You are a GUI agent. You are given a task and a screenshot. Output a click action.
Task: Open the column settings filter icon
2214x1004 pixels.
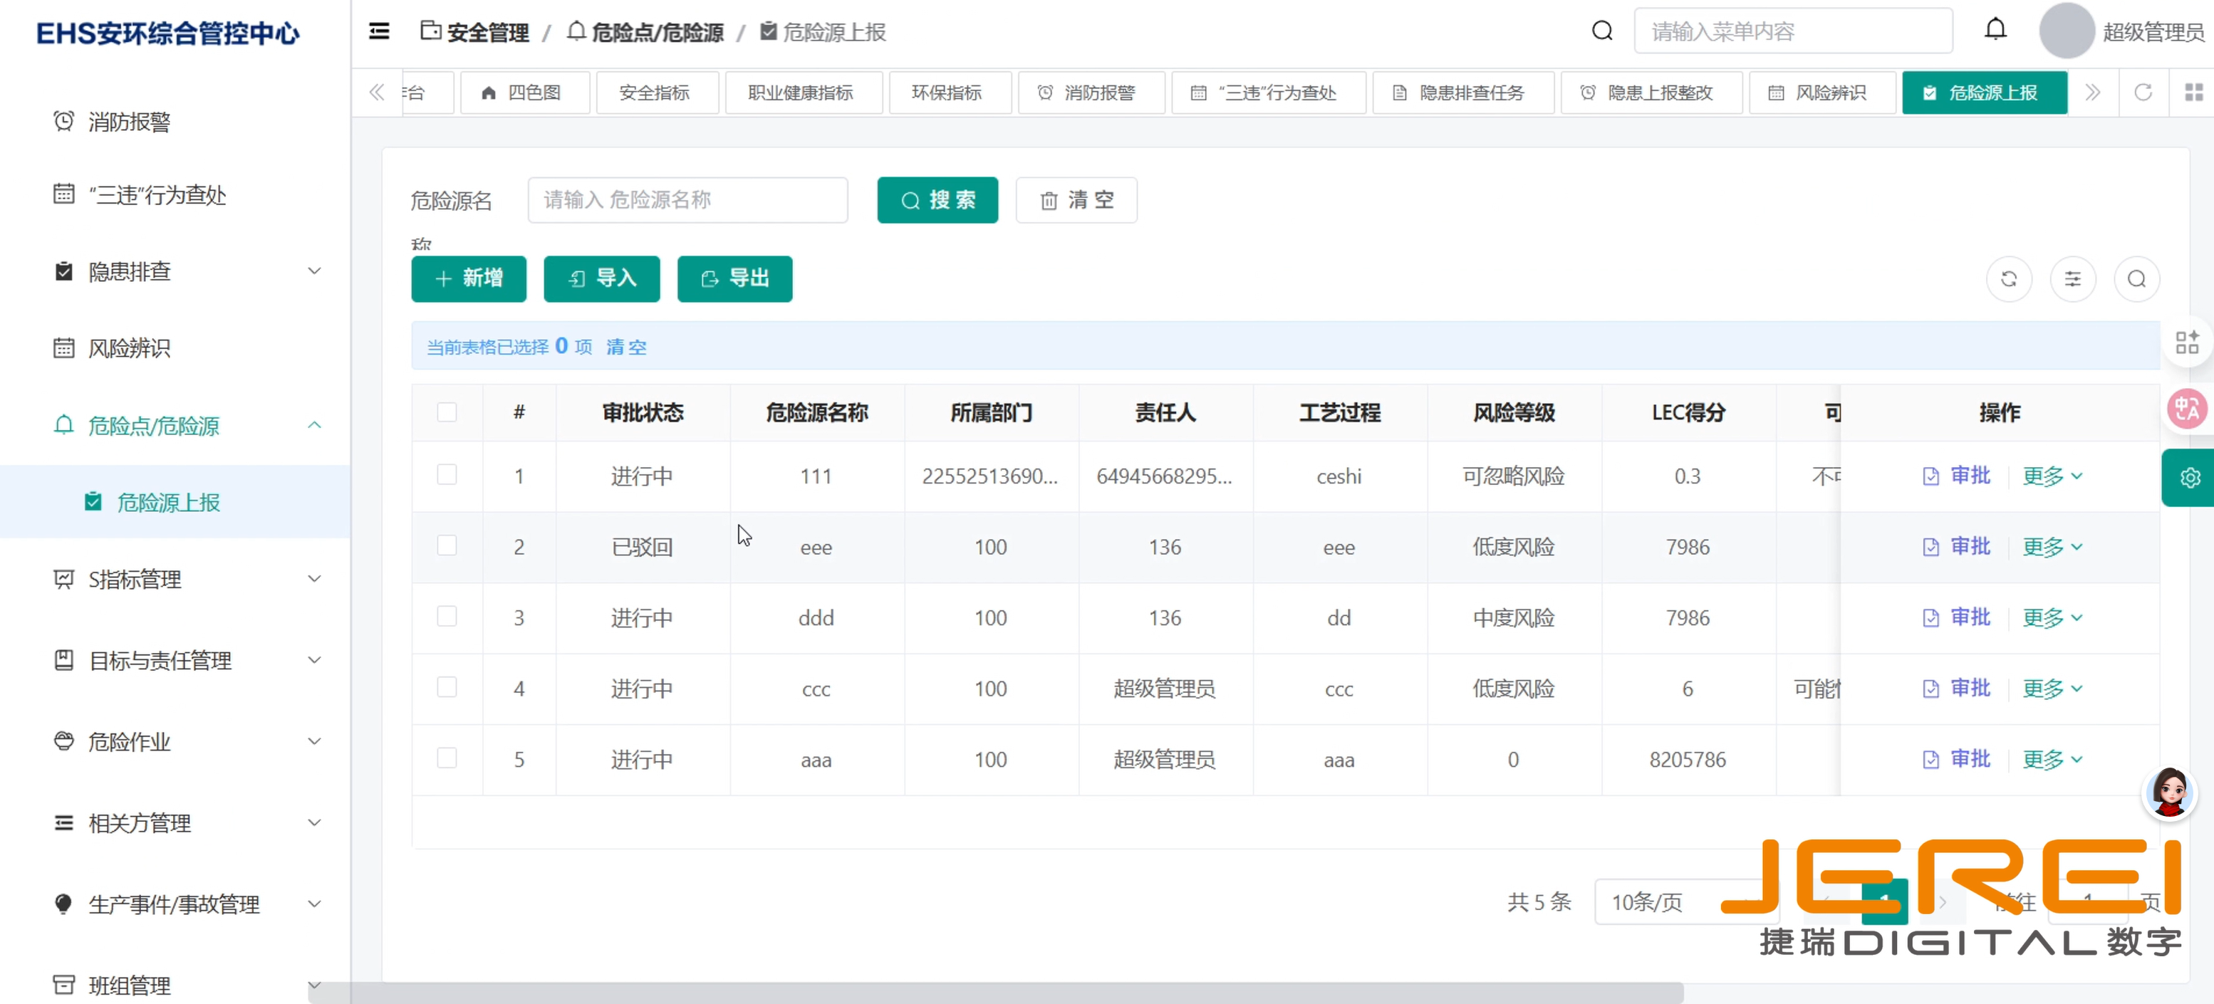point(2073,279)
